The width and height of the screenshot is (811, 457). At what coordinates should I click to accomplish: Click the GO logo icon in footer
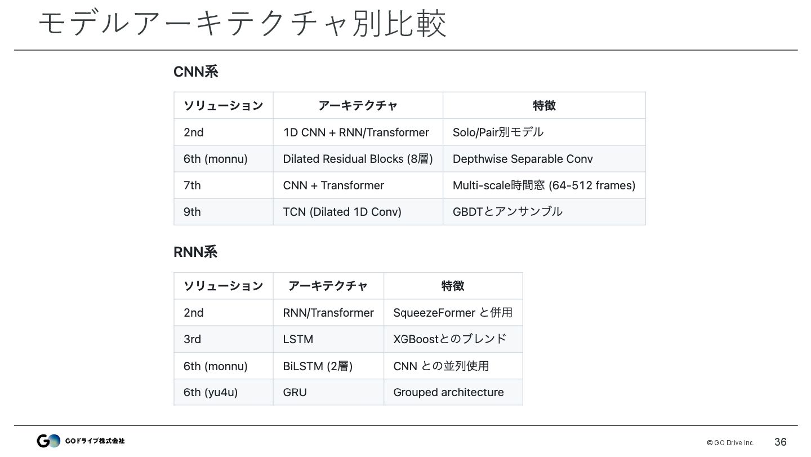click(x=48, y=441)
